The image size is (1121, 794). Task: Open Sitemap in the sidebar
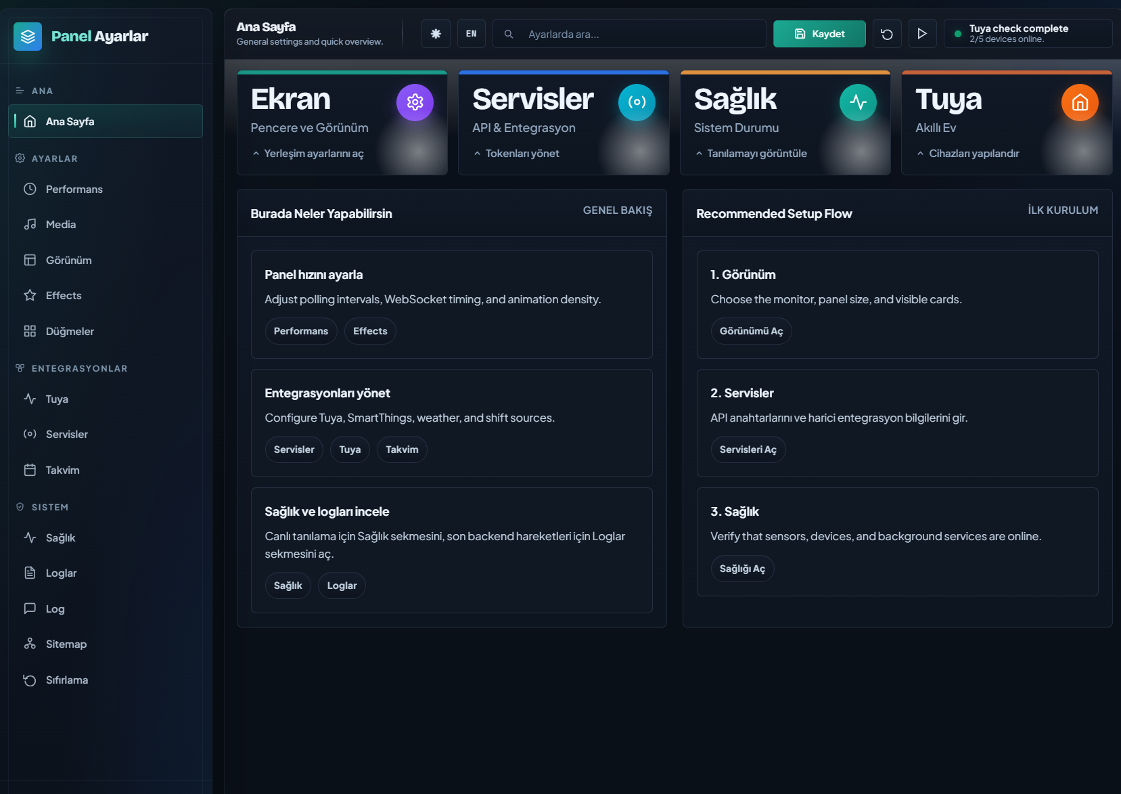(x=106, y=644)
